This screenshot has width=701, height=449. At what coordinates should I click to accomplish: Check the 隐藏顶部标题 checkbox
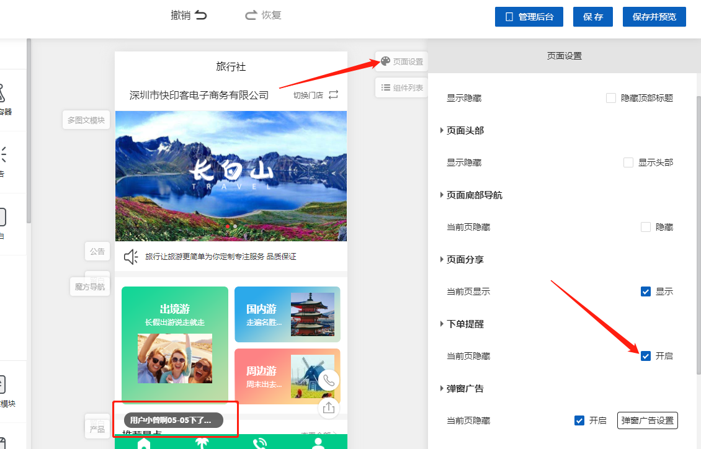click(611, 98)
